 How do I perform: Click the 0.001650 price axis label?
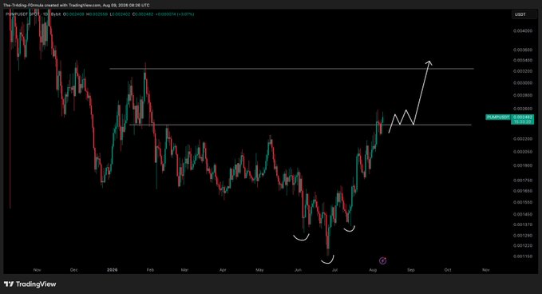[x=523, y=191]
